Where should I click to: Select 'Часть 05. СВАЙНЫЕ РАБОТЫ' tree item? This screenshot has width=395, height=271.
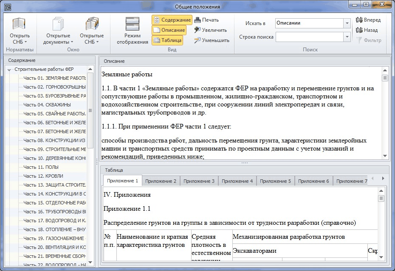point(54,114)
